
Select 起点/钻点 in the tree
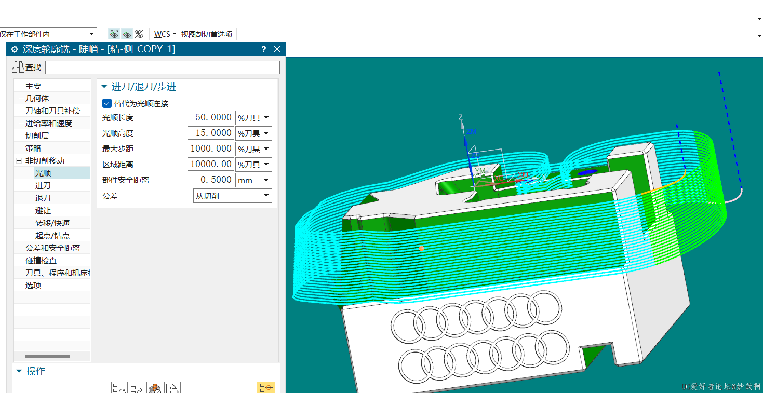click(52, 236)
